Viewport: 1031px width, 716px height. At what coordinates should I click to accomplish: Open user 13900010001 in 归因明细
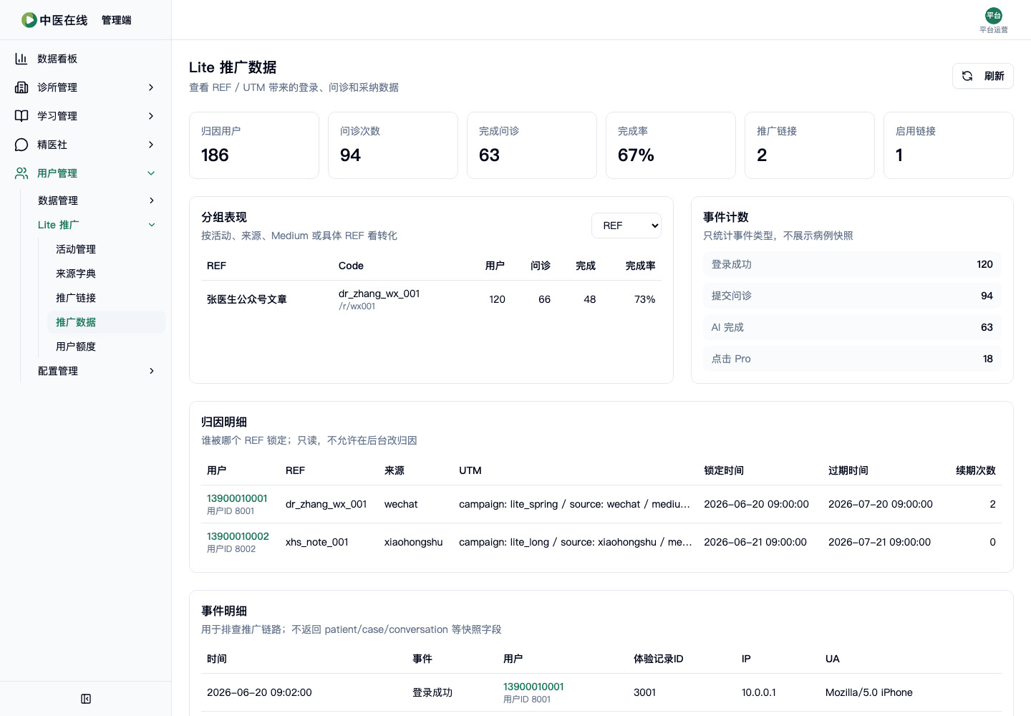[237, 498]
